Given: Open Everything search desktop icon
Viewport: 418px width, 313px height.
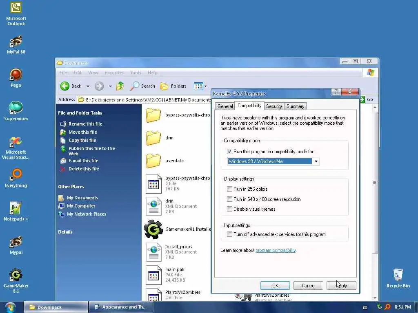Looking at the screenshot, I should point(16,178).
